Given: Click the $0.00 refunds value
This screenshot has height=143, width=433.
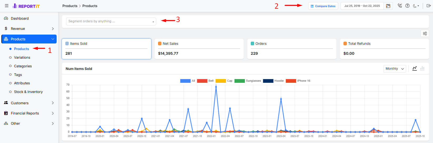Looking at the screenshot, I should pos(349,53).
